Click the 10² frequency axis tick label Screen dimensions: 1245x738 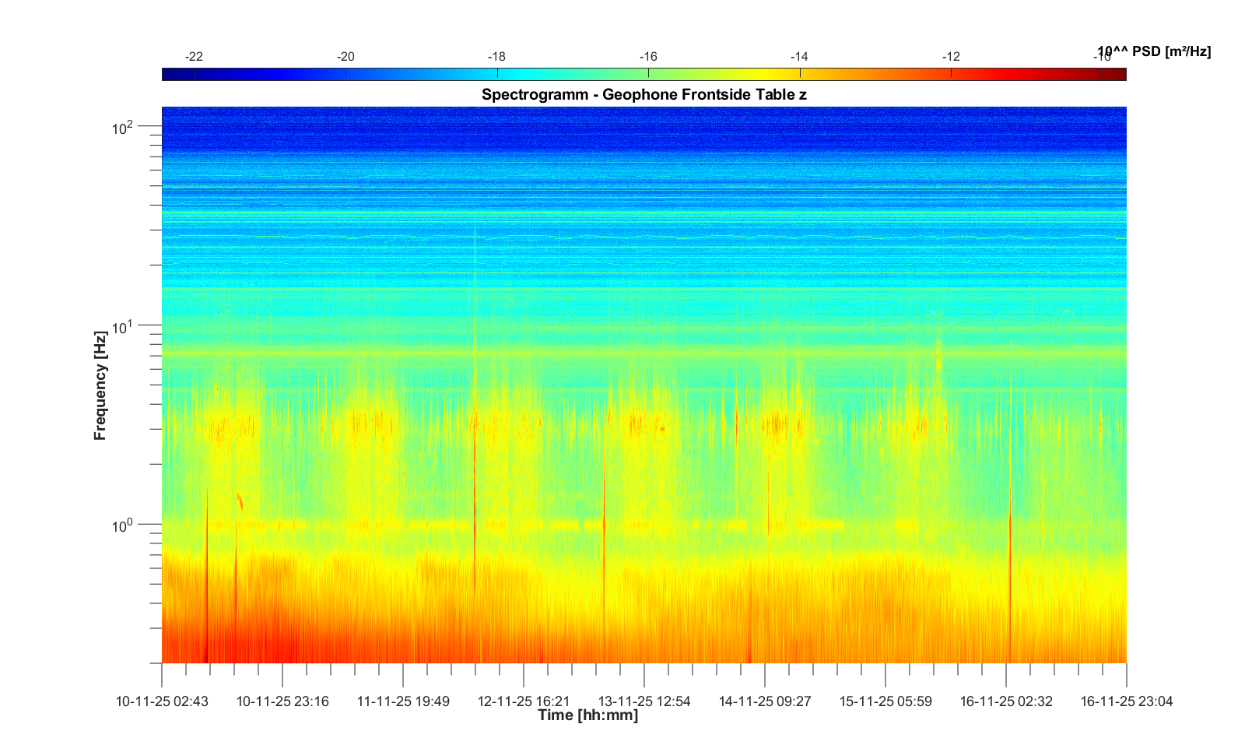click(x=123, y=128)
